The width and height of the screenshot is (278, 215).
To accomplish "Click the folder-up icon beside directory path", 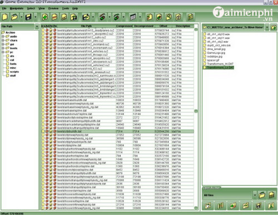I will 274,27.
